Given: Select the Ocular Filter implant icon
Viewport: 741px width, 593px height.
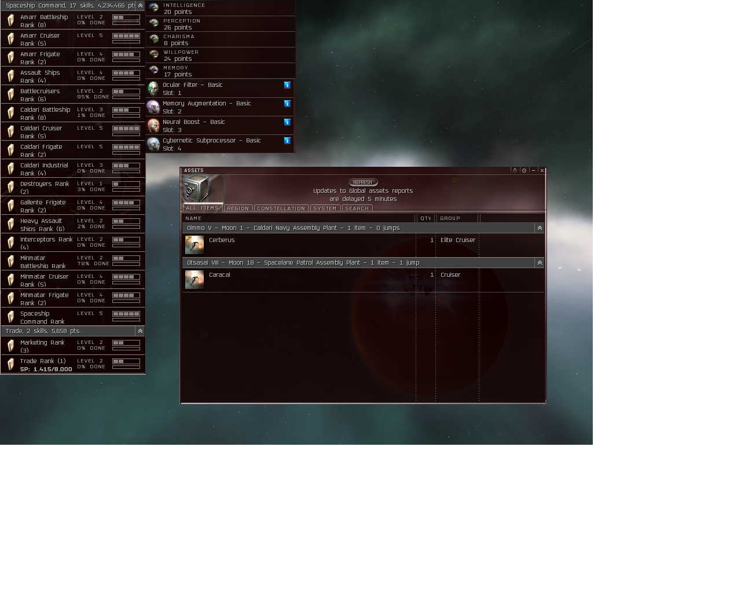Looking at the screenshot, I should coord(153,89).
